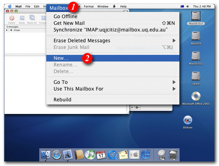The height and width of the screenshot is (166, 219).
Task: Choose New… from the Mailbox menu
Action: tap(61, 58)
